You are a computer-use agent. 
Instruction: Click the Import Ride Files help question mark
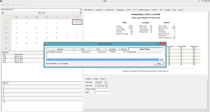(158, 43)
